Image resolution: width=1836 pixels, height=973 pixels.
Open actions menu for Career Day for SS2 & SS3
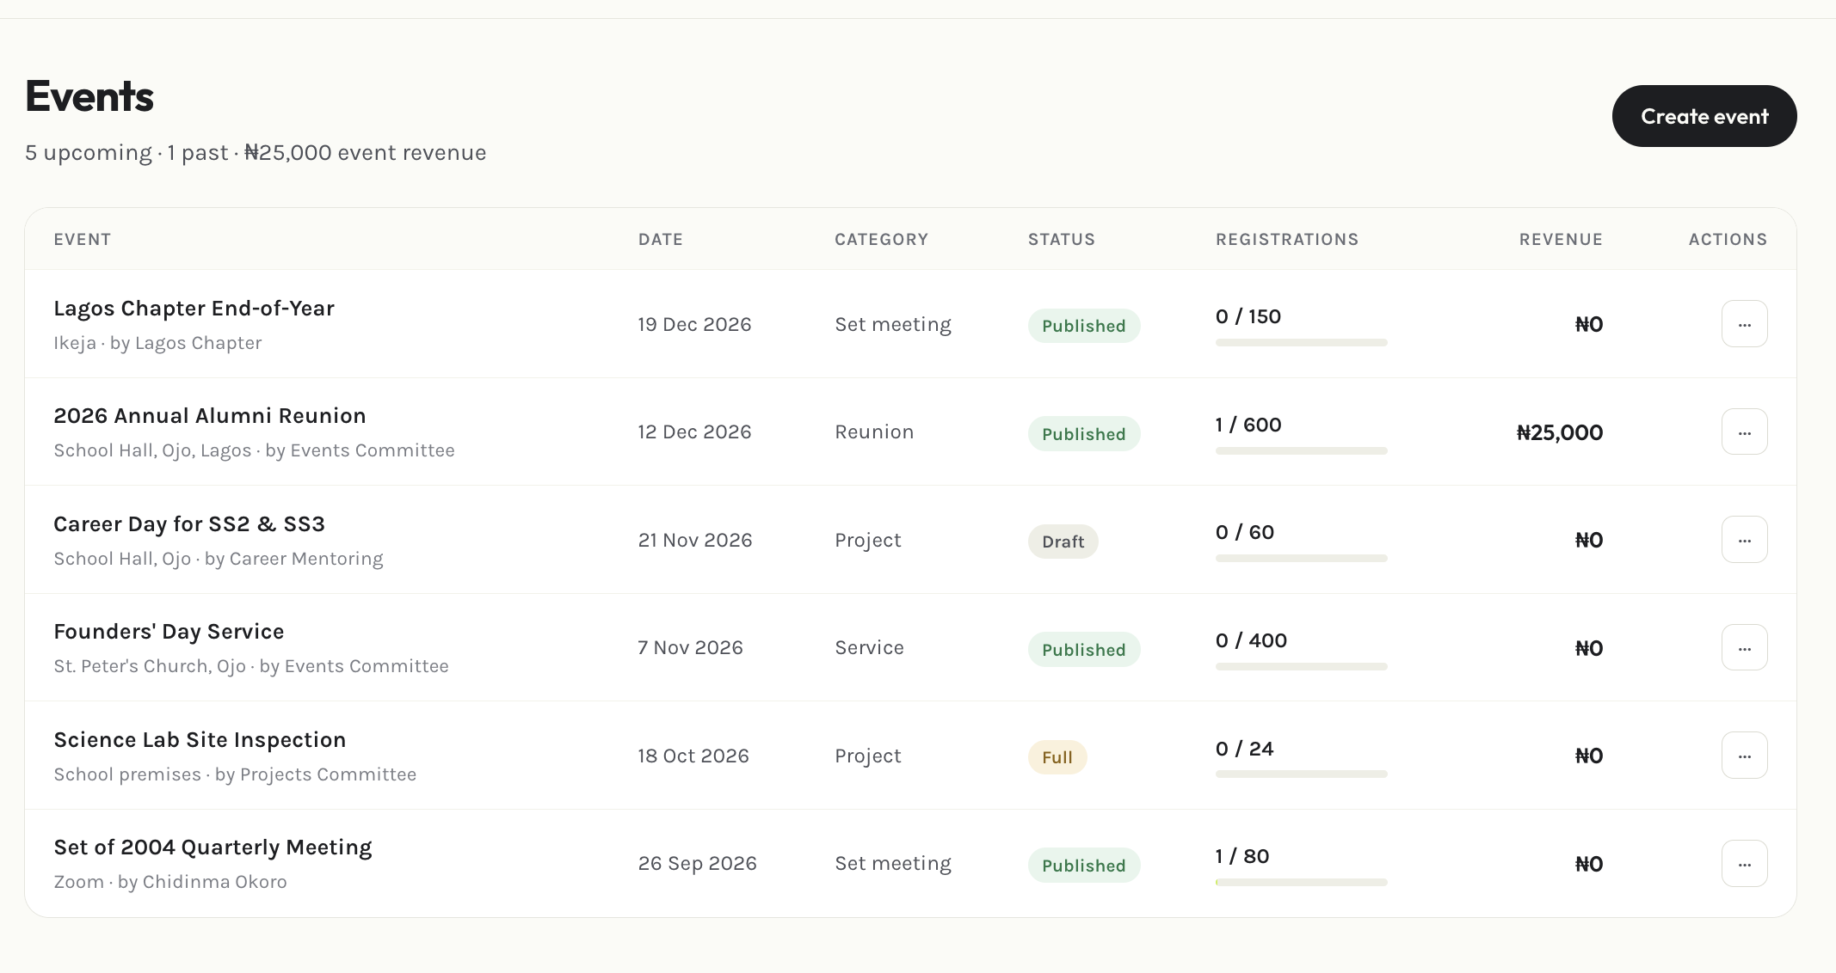point(1744,540)
